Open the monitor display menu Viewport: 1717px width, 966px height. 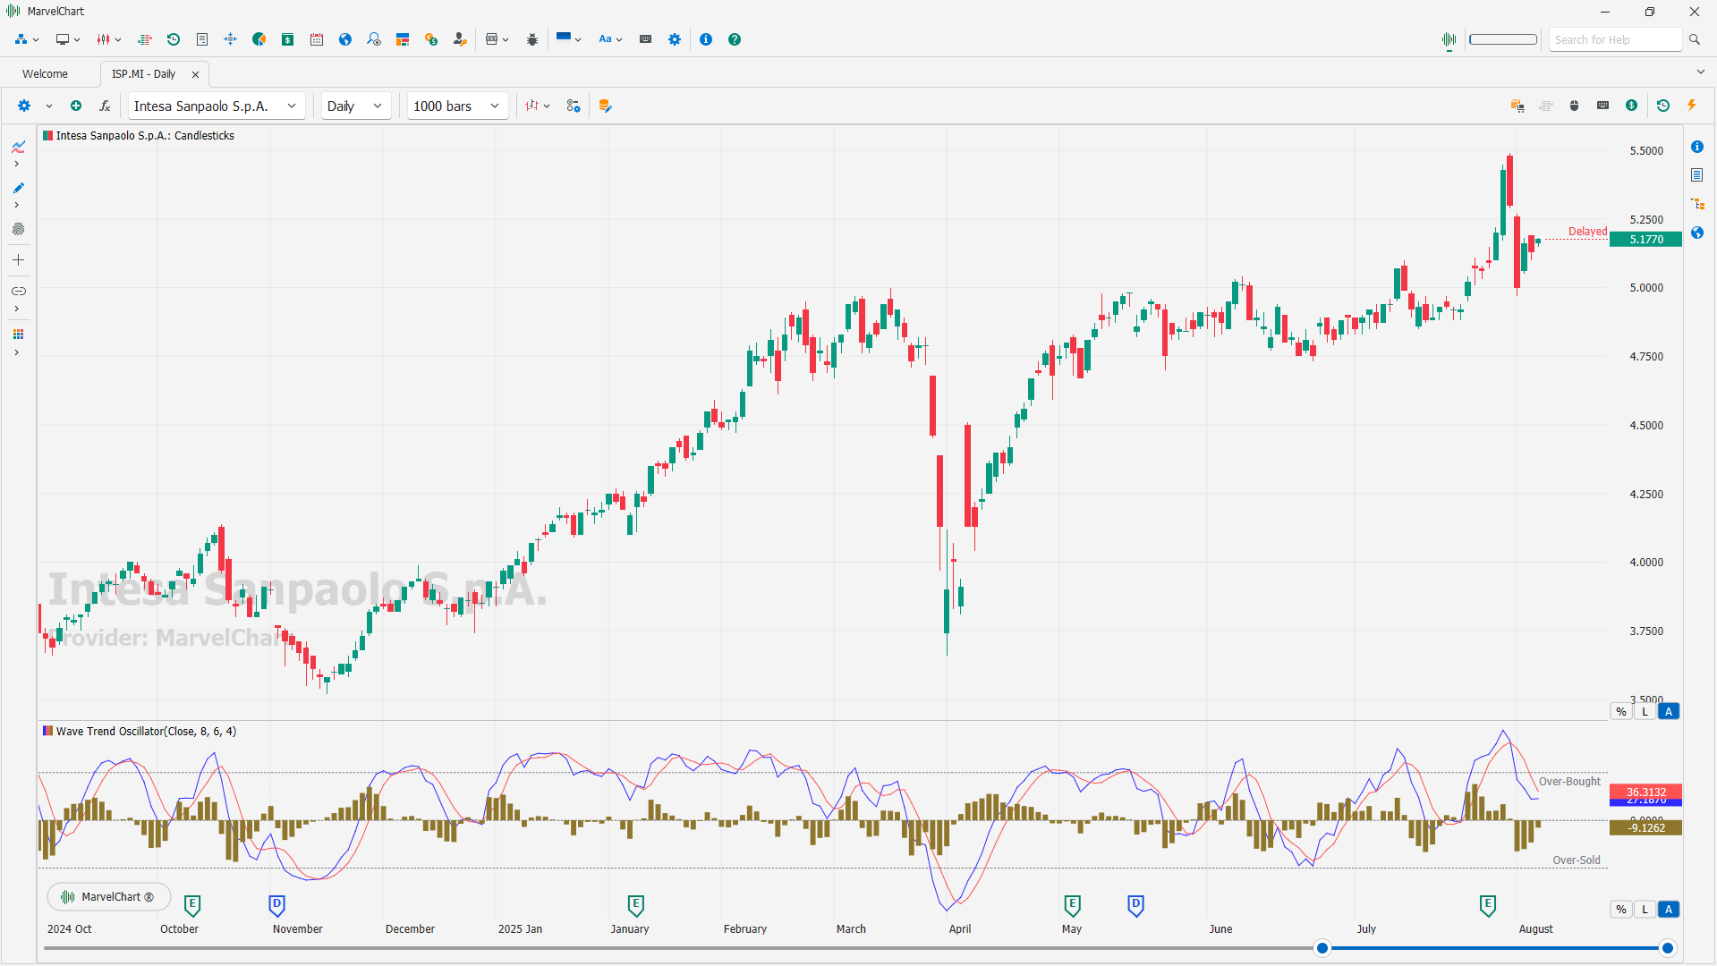click(x=68, y=39)
